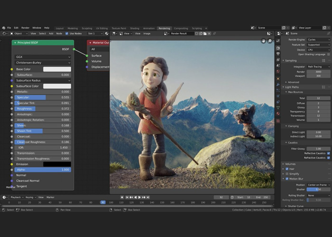Add a new workspace with plus button

click(206, 28)
